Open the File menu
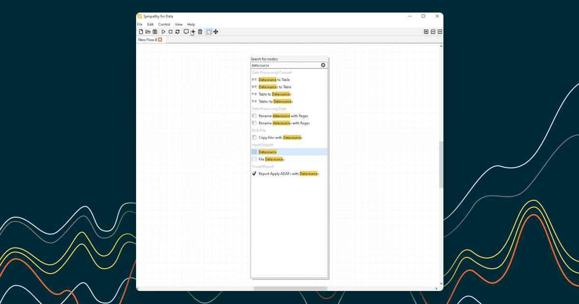This screenshot has width=579, height=304. coord(140,25)
